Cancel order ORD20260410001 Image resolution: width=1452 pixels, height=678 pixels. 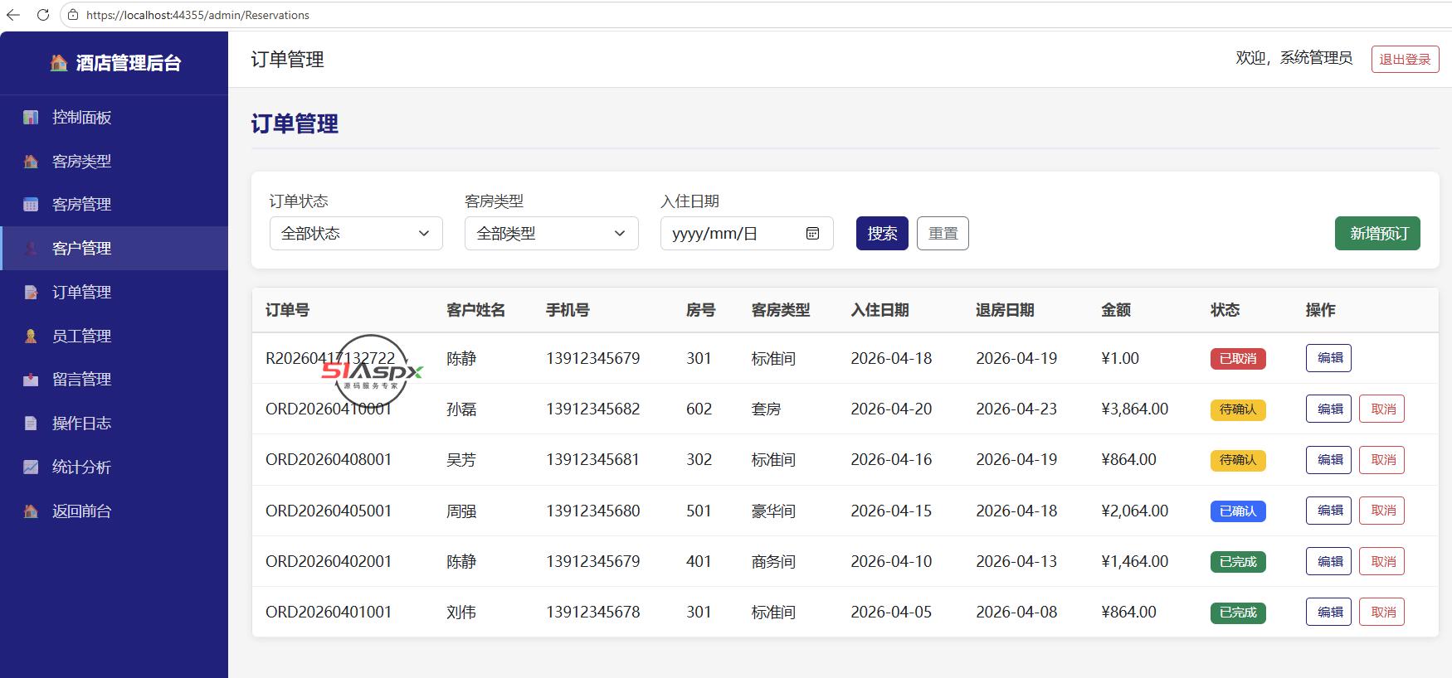[1381, 409]
